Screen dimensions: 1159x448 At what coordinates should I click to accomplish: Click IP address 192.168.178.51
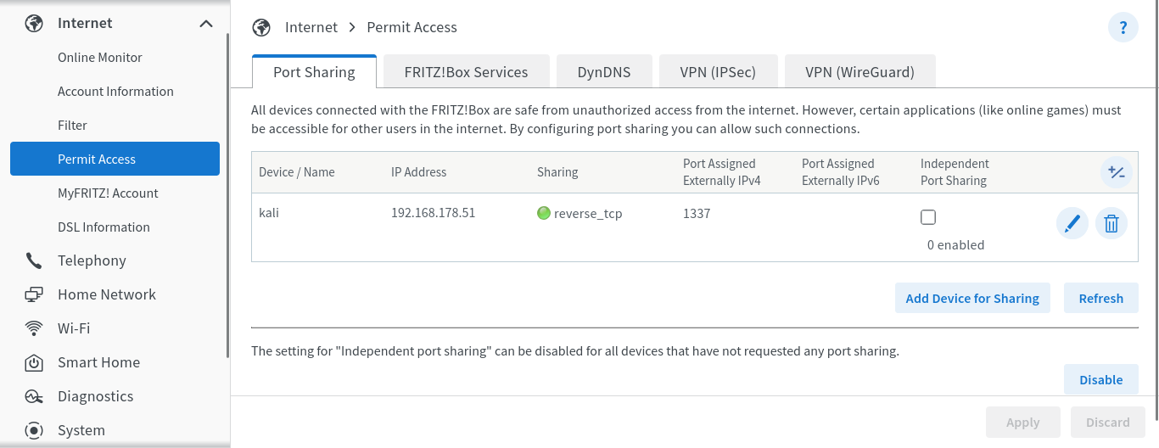tap(433, 213)
